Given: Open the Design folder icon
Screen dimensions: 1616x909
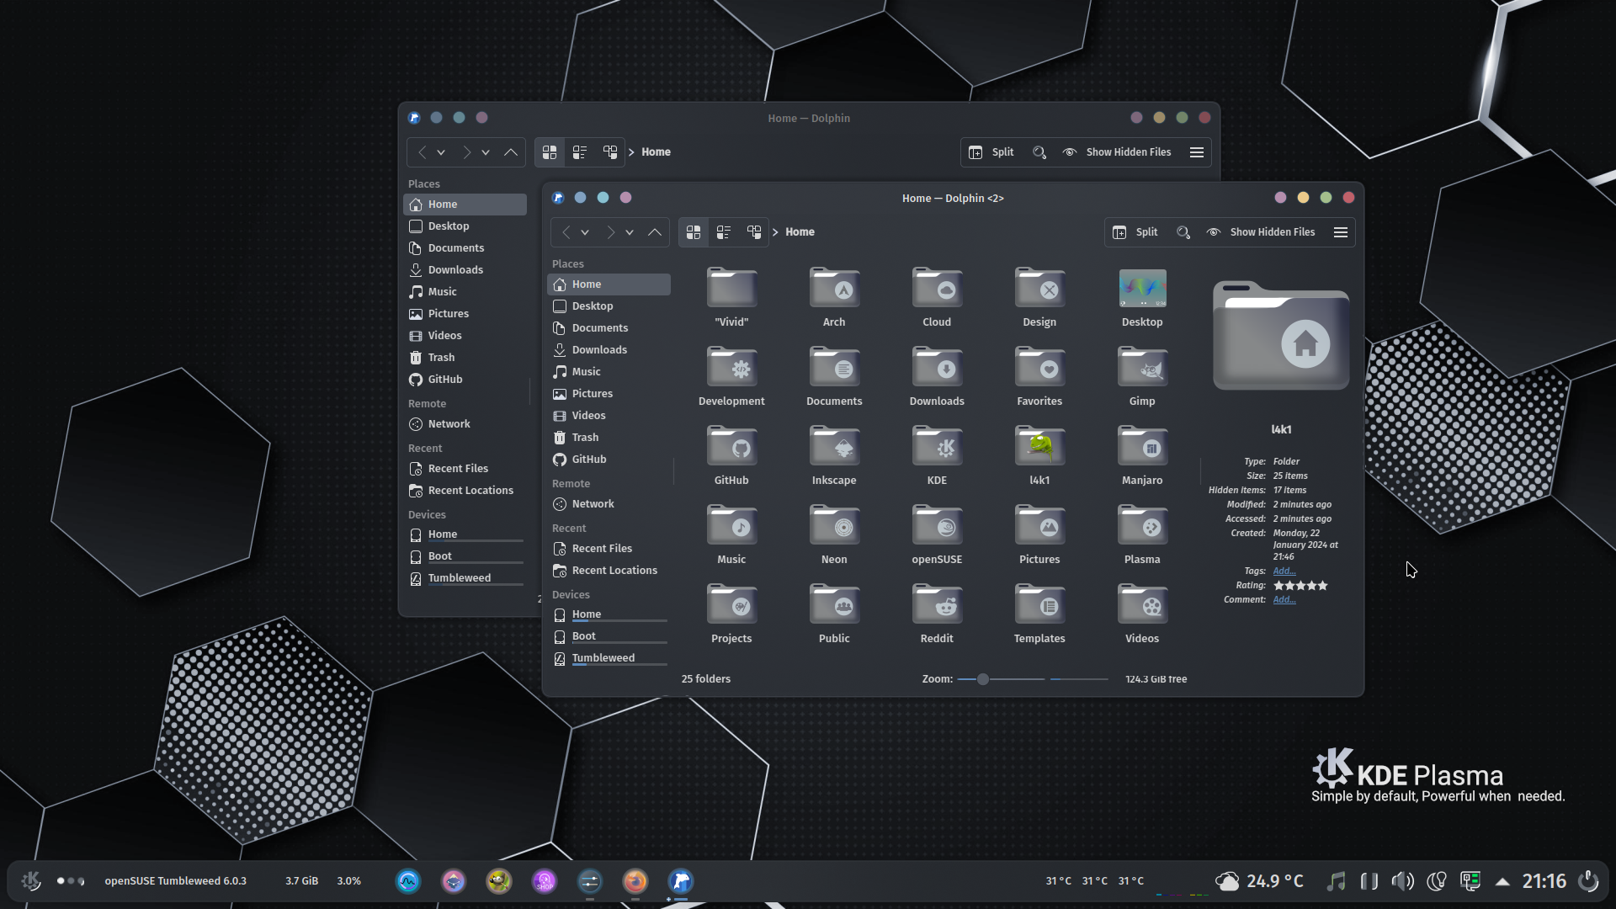Looking at the screenshot, I should click(1039, 289).
